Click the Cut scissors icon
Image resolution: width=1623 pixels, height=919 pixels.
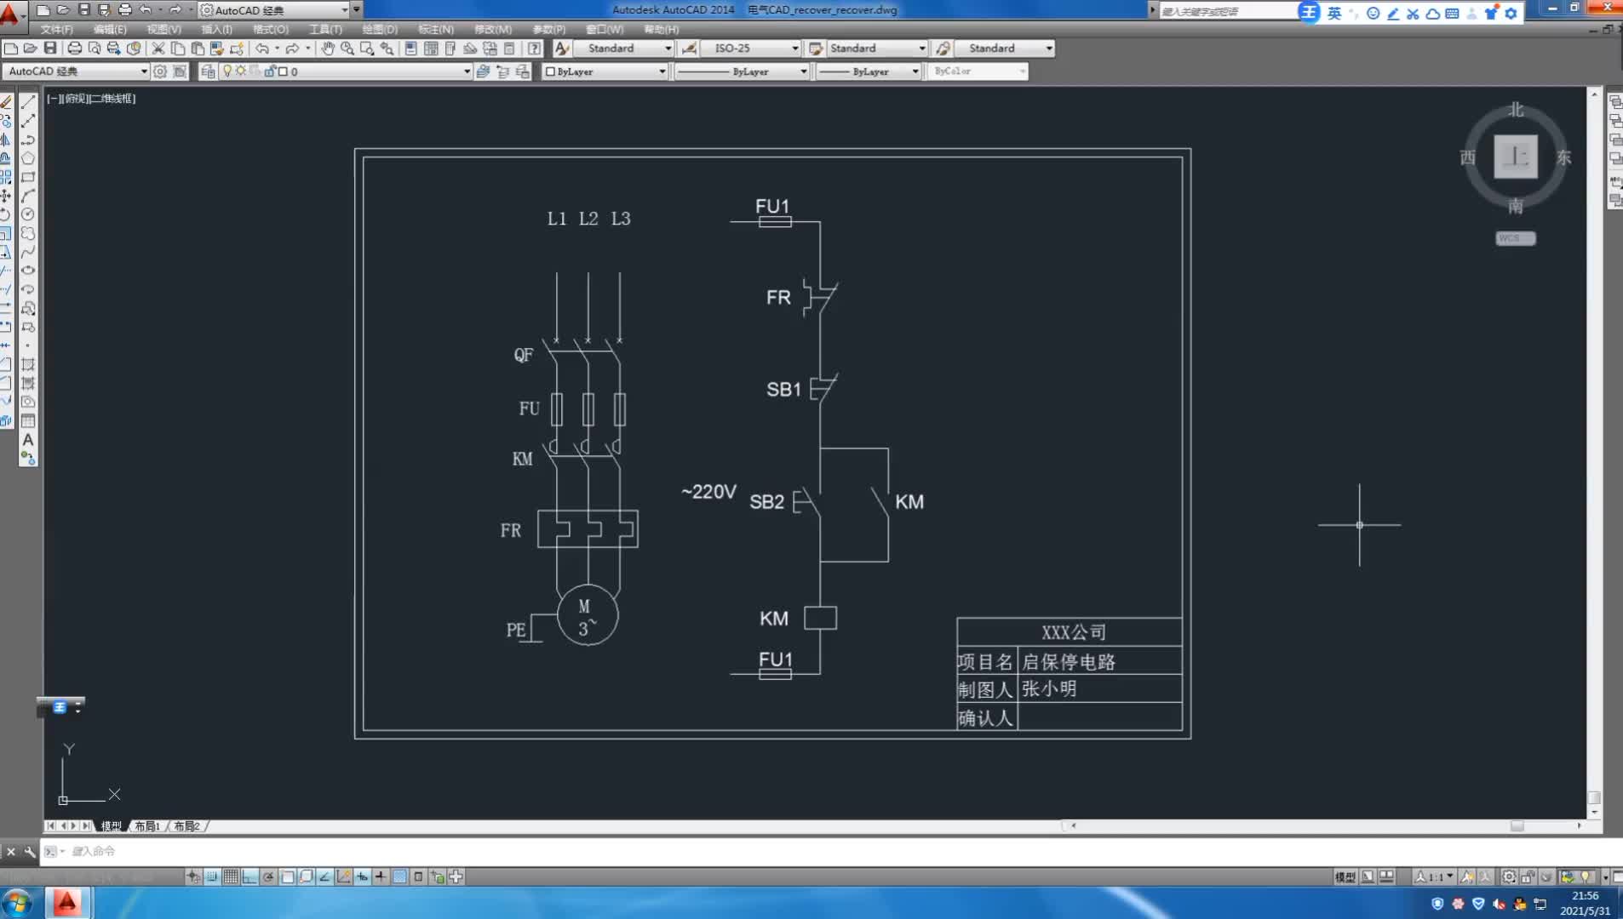[x=158, y=49]
